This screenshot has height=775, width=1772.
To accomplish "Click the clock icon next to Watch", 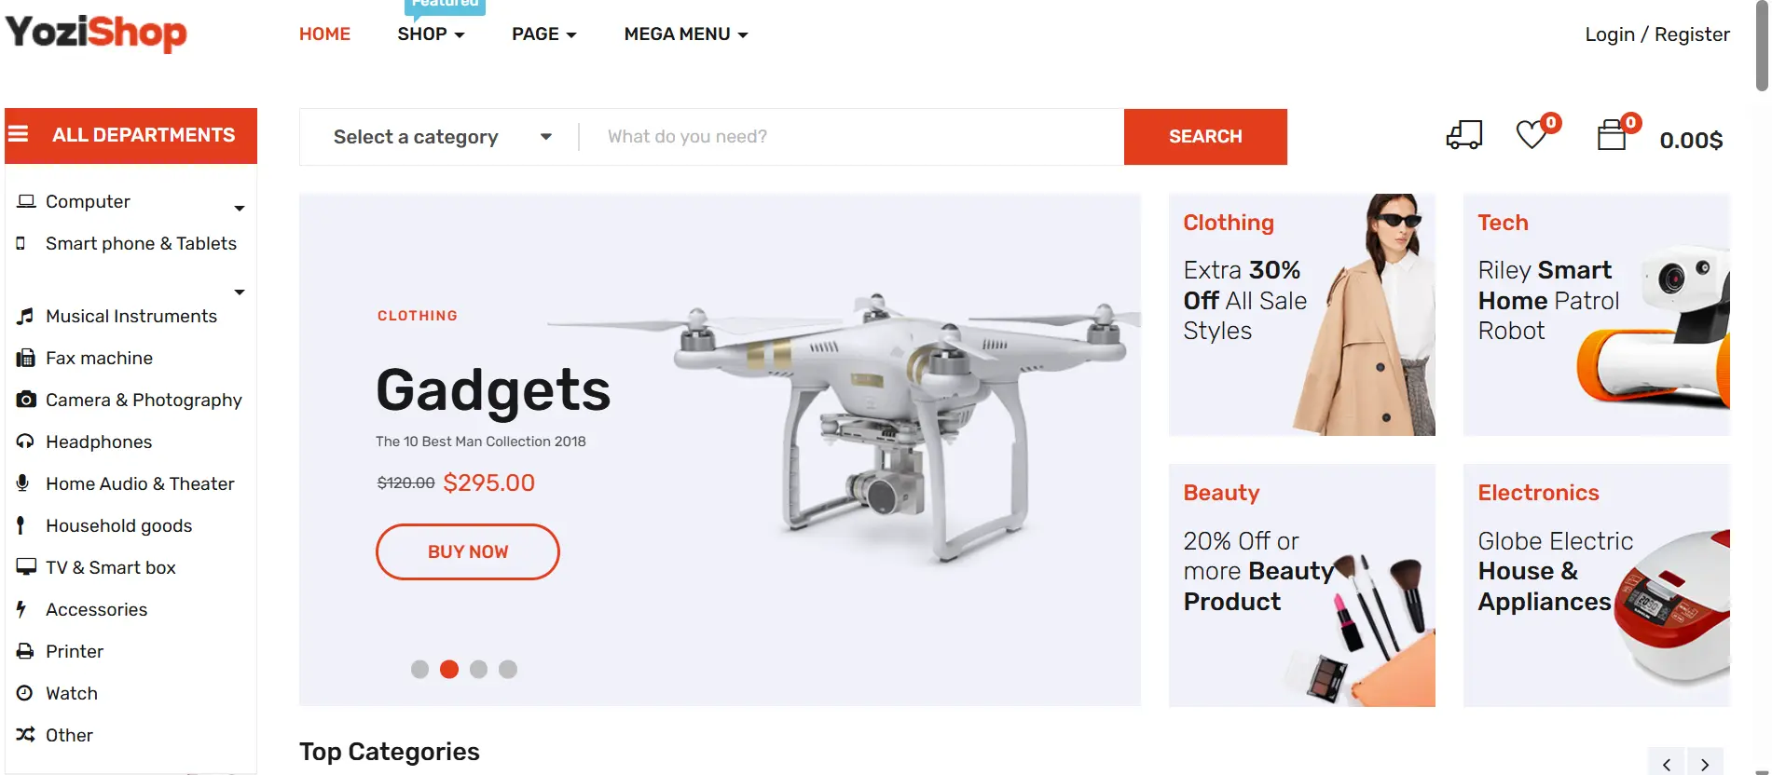I will [x=25, y=693].
